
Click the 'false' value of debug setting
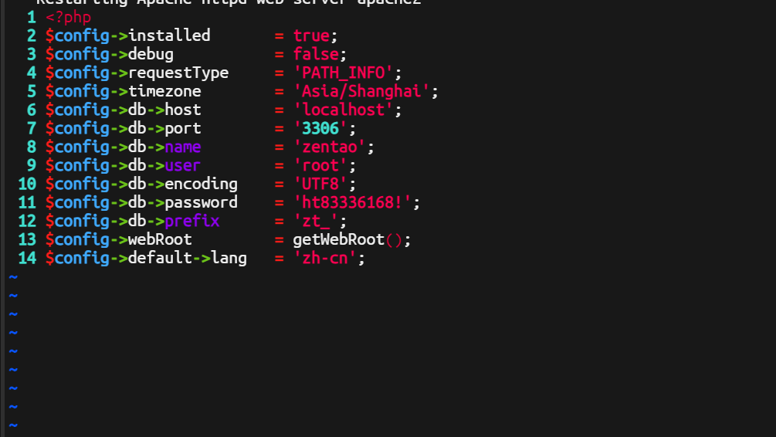pyautogui.click(x=316, y=54)
